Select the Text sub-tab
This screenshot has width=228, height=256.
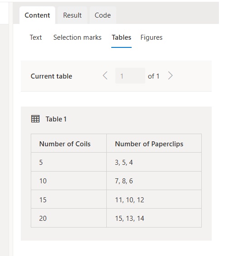point(36,37)
